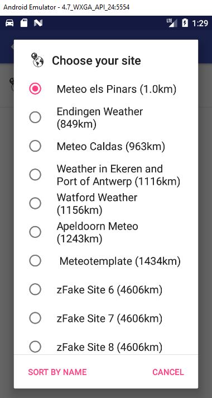This screenshot has height=398, width=212.
Task: Dismiss the dialog with CANCEL
Action: pos(168,372)
